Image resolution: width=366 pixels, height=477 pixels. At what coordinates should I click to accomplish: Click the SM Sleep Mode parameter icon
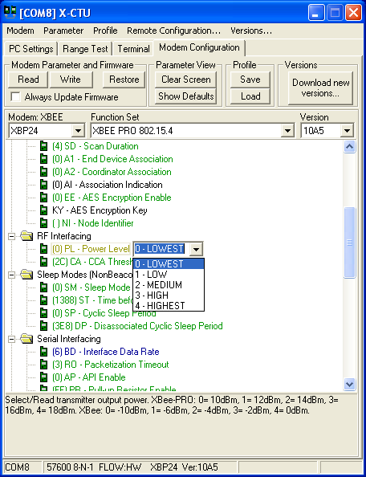(44, 287)
